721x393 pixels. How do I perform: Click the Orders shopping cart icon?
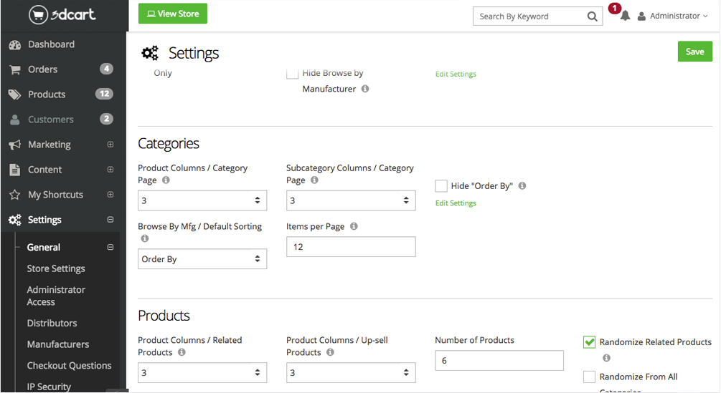point(14,69)
